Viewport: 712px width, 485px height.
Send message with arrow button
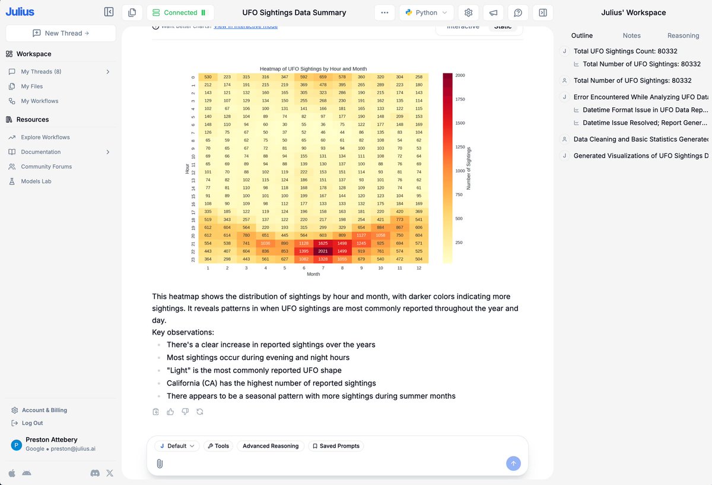[514, 464]
